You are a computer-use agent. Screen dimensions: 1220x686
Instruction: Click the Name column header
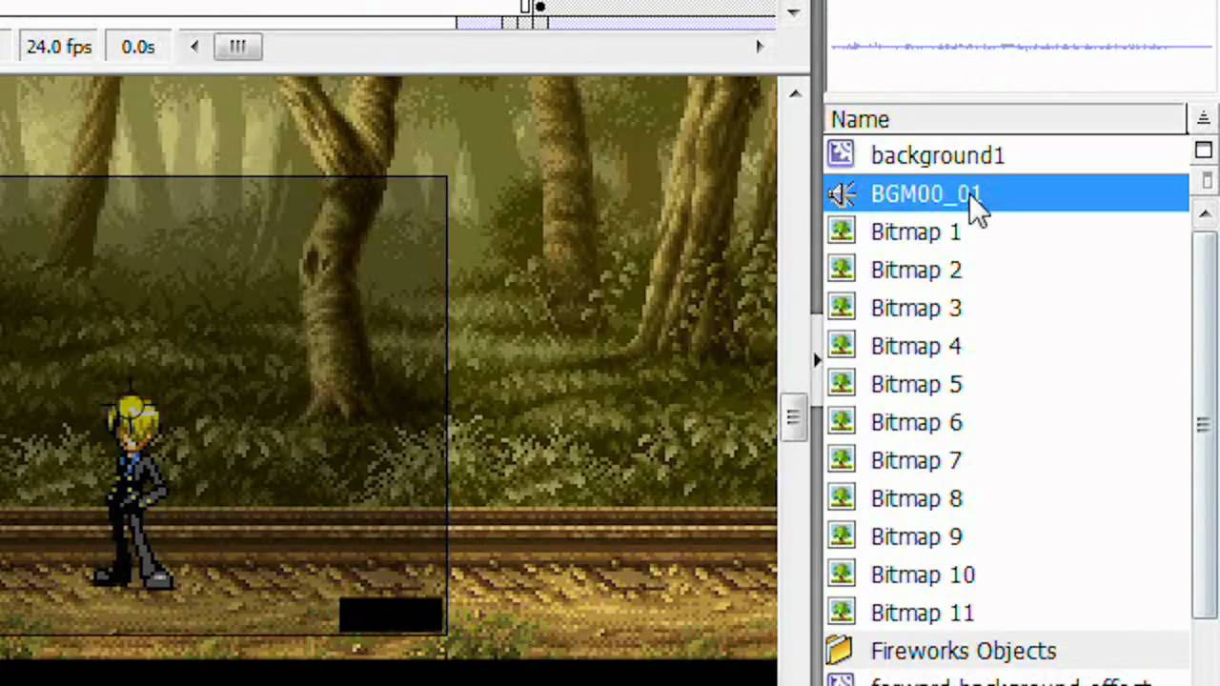[1006, 119]
